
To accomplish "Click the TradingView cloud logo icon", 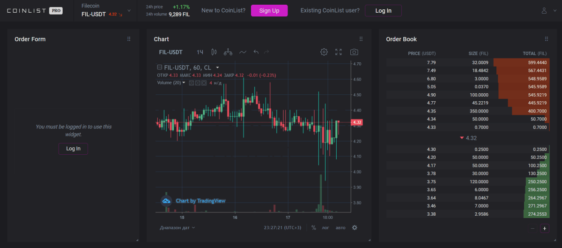I will [x=166, y=201].
